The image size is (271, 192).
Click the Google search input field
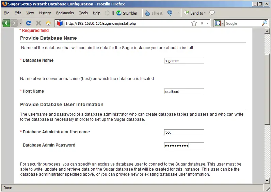pyautogui.click(x=243, y=23)
